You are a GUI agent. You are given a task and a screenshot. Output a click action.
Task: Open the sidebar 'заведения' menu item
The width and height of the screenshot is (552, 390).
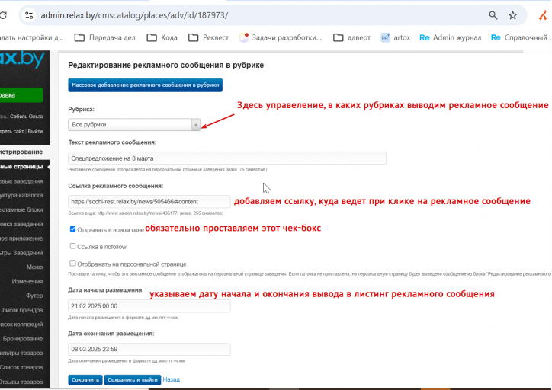pyautogui.click(x=21, y=181)
